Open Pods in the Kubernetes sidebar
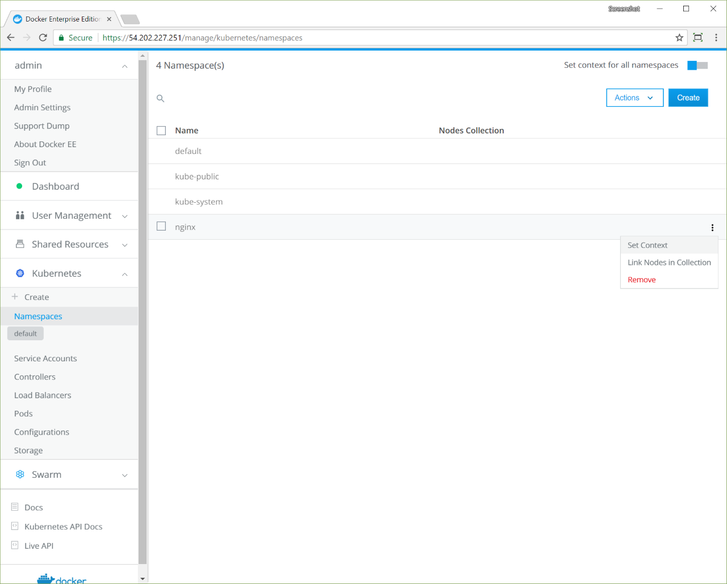The height and width of the screenshot is (584, 727). click(23, 414)
